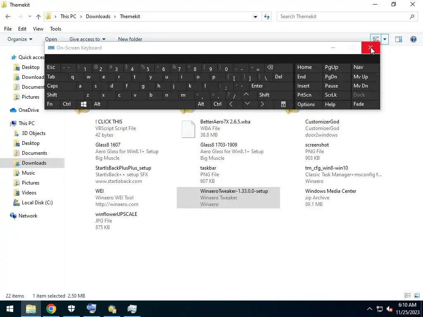This screenshot has height=317, width=423.
Task: Select OneDrive in navigation pane
Action: pyautogui.click(x=29, y=110)
